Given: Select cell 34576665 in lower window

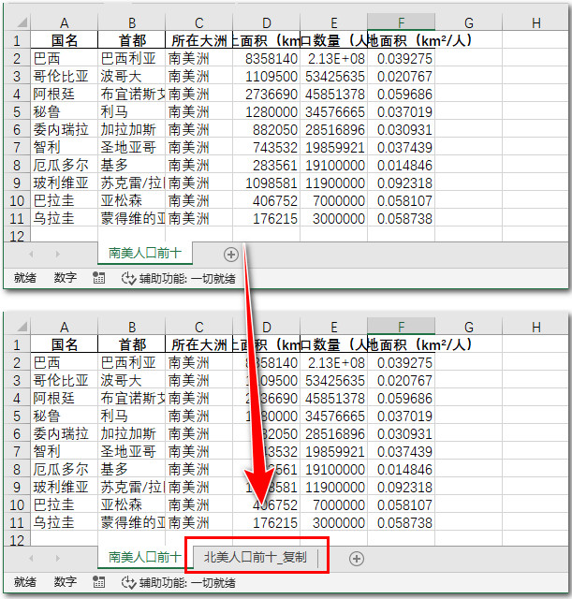Looking at the screenshot, I should click(x=334, y=416).
